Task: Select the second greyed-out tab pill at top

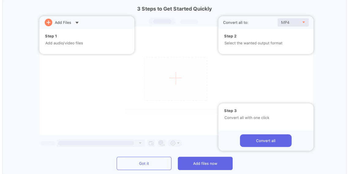Action: [189, 22]
